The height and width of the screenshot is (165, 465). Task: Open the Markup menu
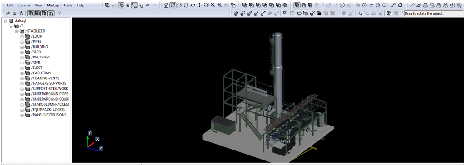53,5
